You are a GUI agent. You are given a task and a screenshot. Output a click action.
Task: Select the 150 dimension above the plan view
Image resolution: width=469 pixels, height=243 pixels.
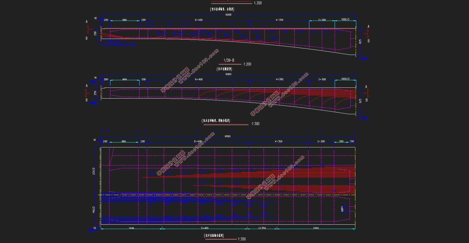[352, 142]
